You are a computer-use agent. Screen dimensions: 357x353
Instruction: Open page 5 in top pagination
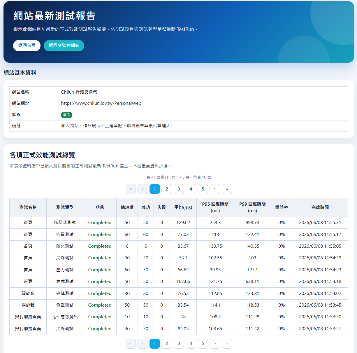(x=203, y=189)
